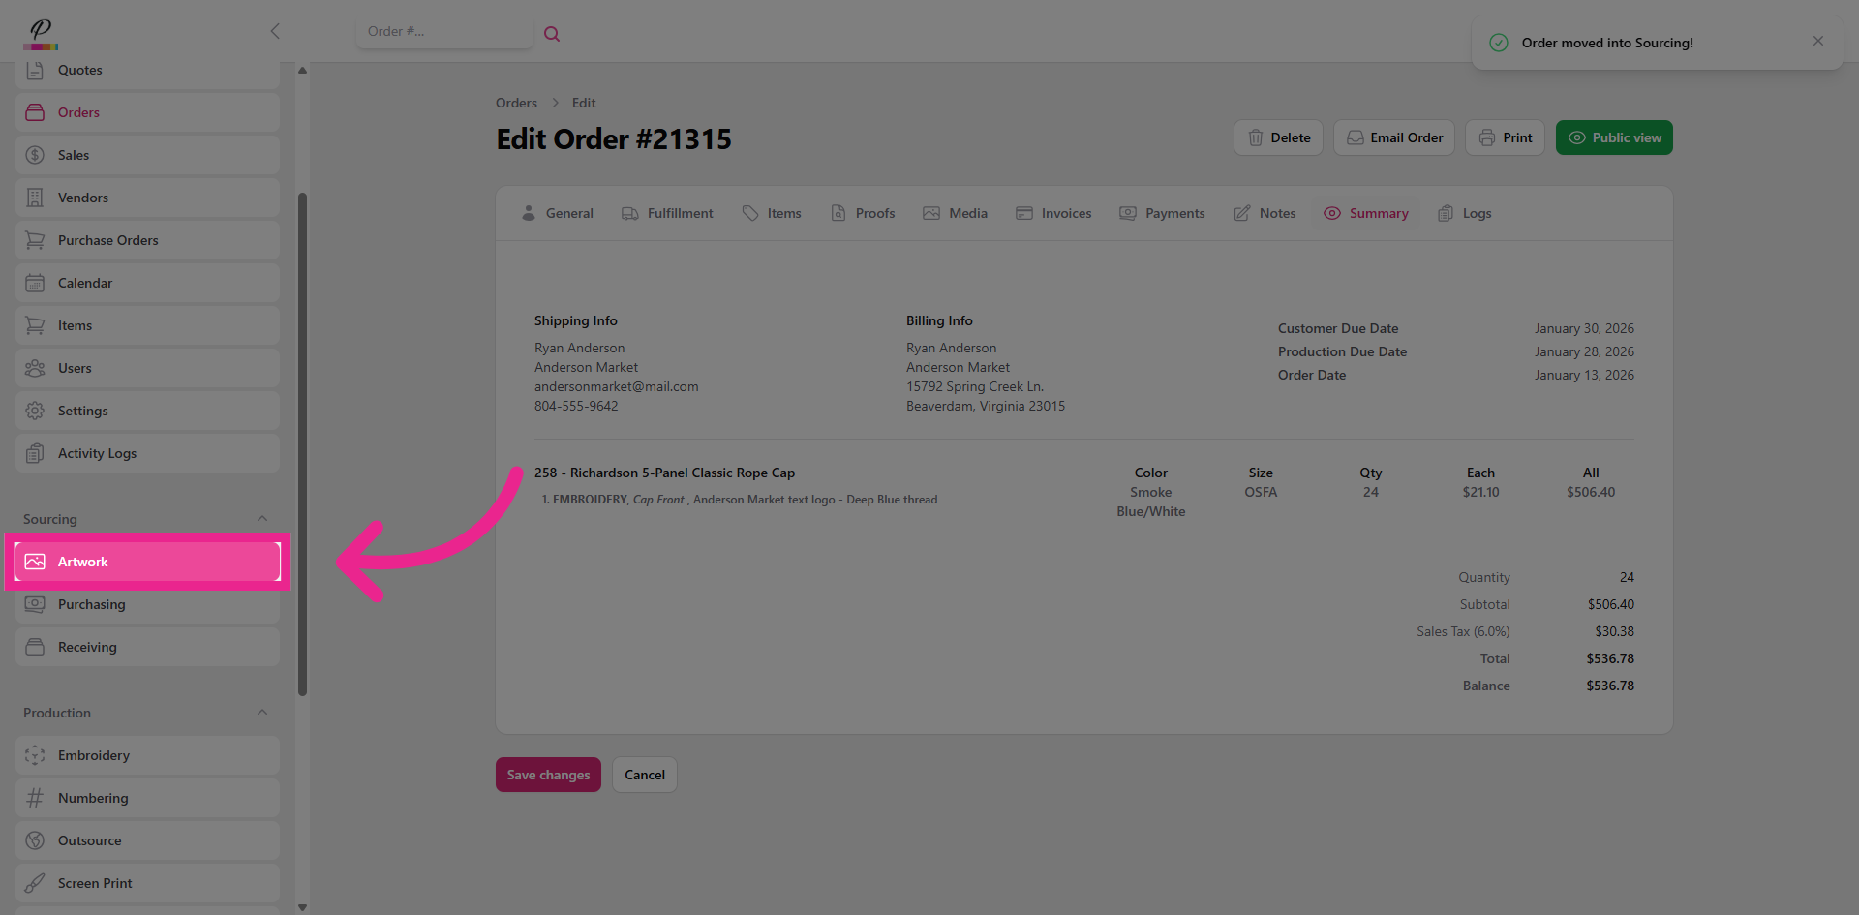
Task: Switch to the Fulfillment tab
Action: click(667, 213)
